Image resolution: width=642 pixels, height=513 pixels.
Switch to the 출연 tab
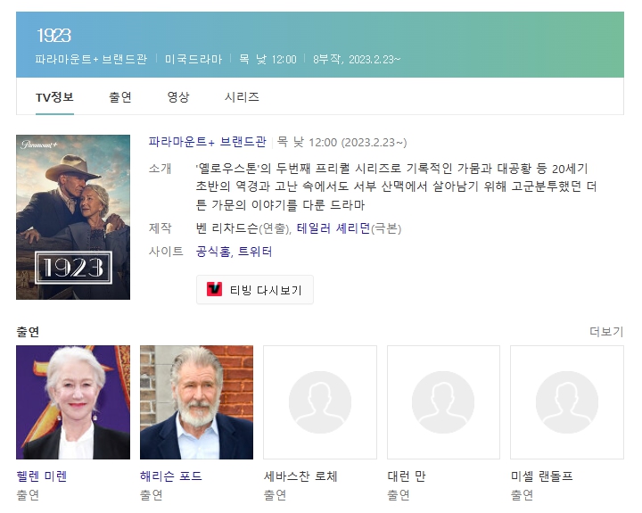click(120, 97)
